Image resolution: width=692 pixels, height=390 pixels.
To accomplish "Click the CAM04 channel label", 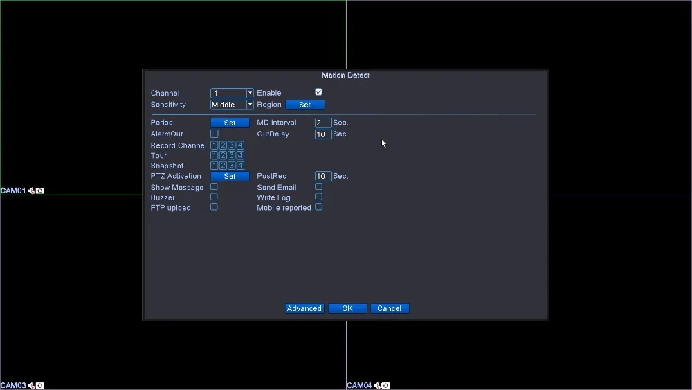I will pyautogui.click(x=359, y=386).
